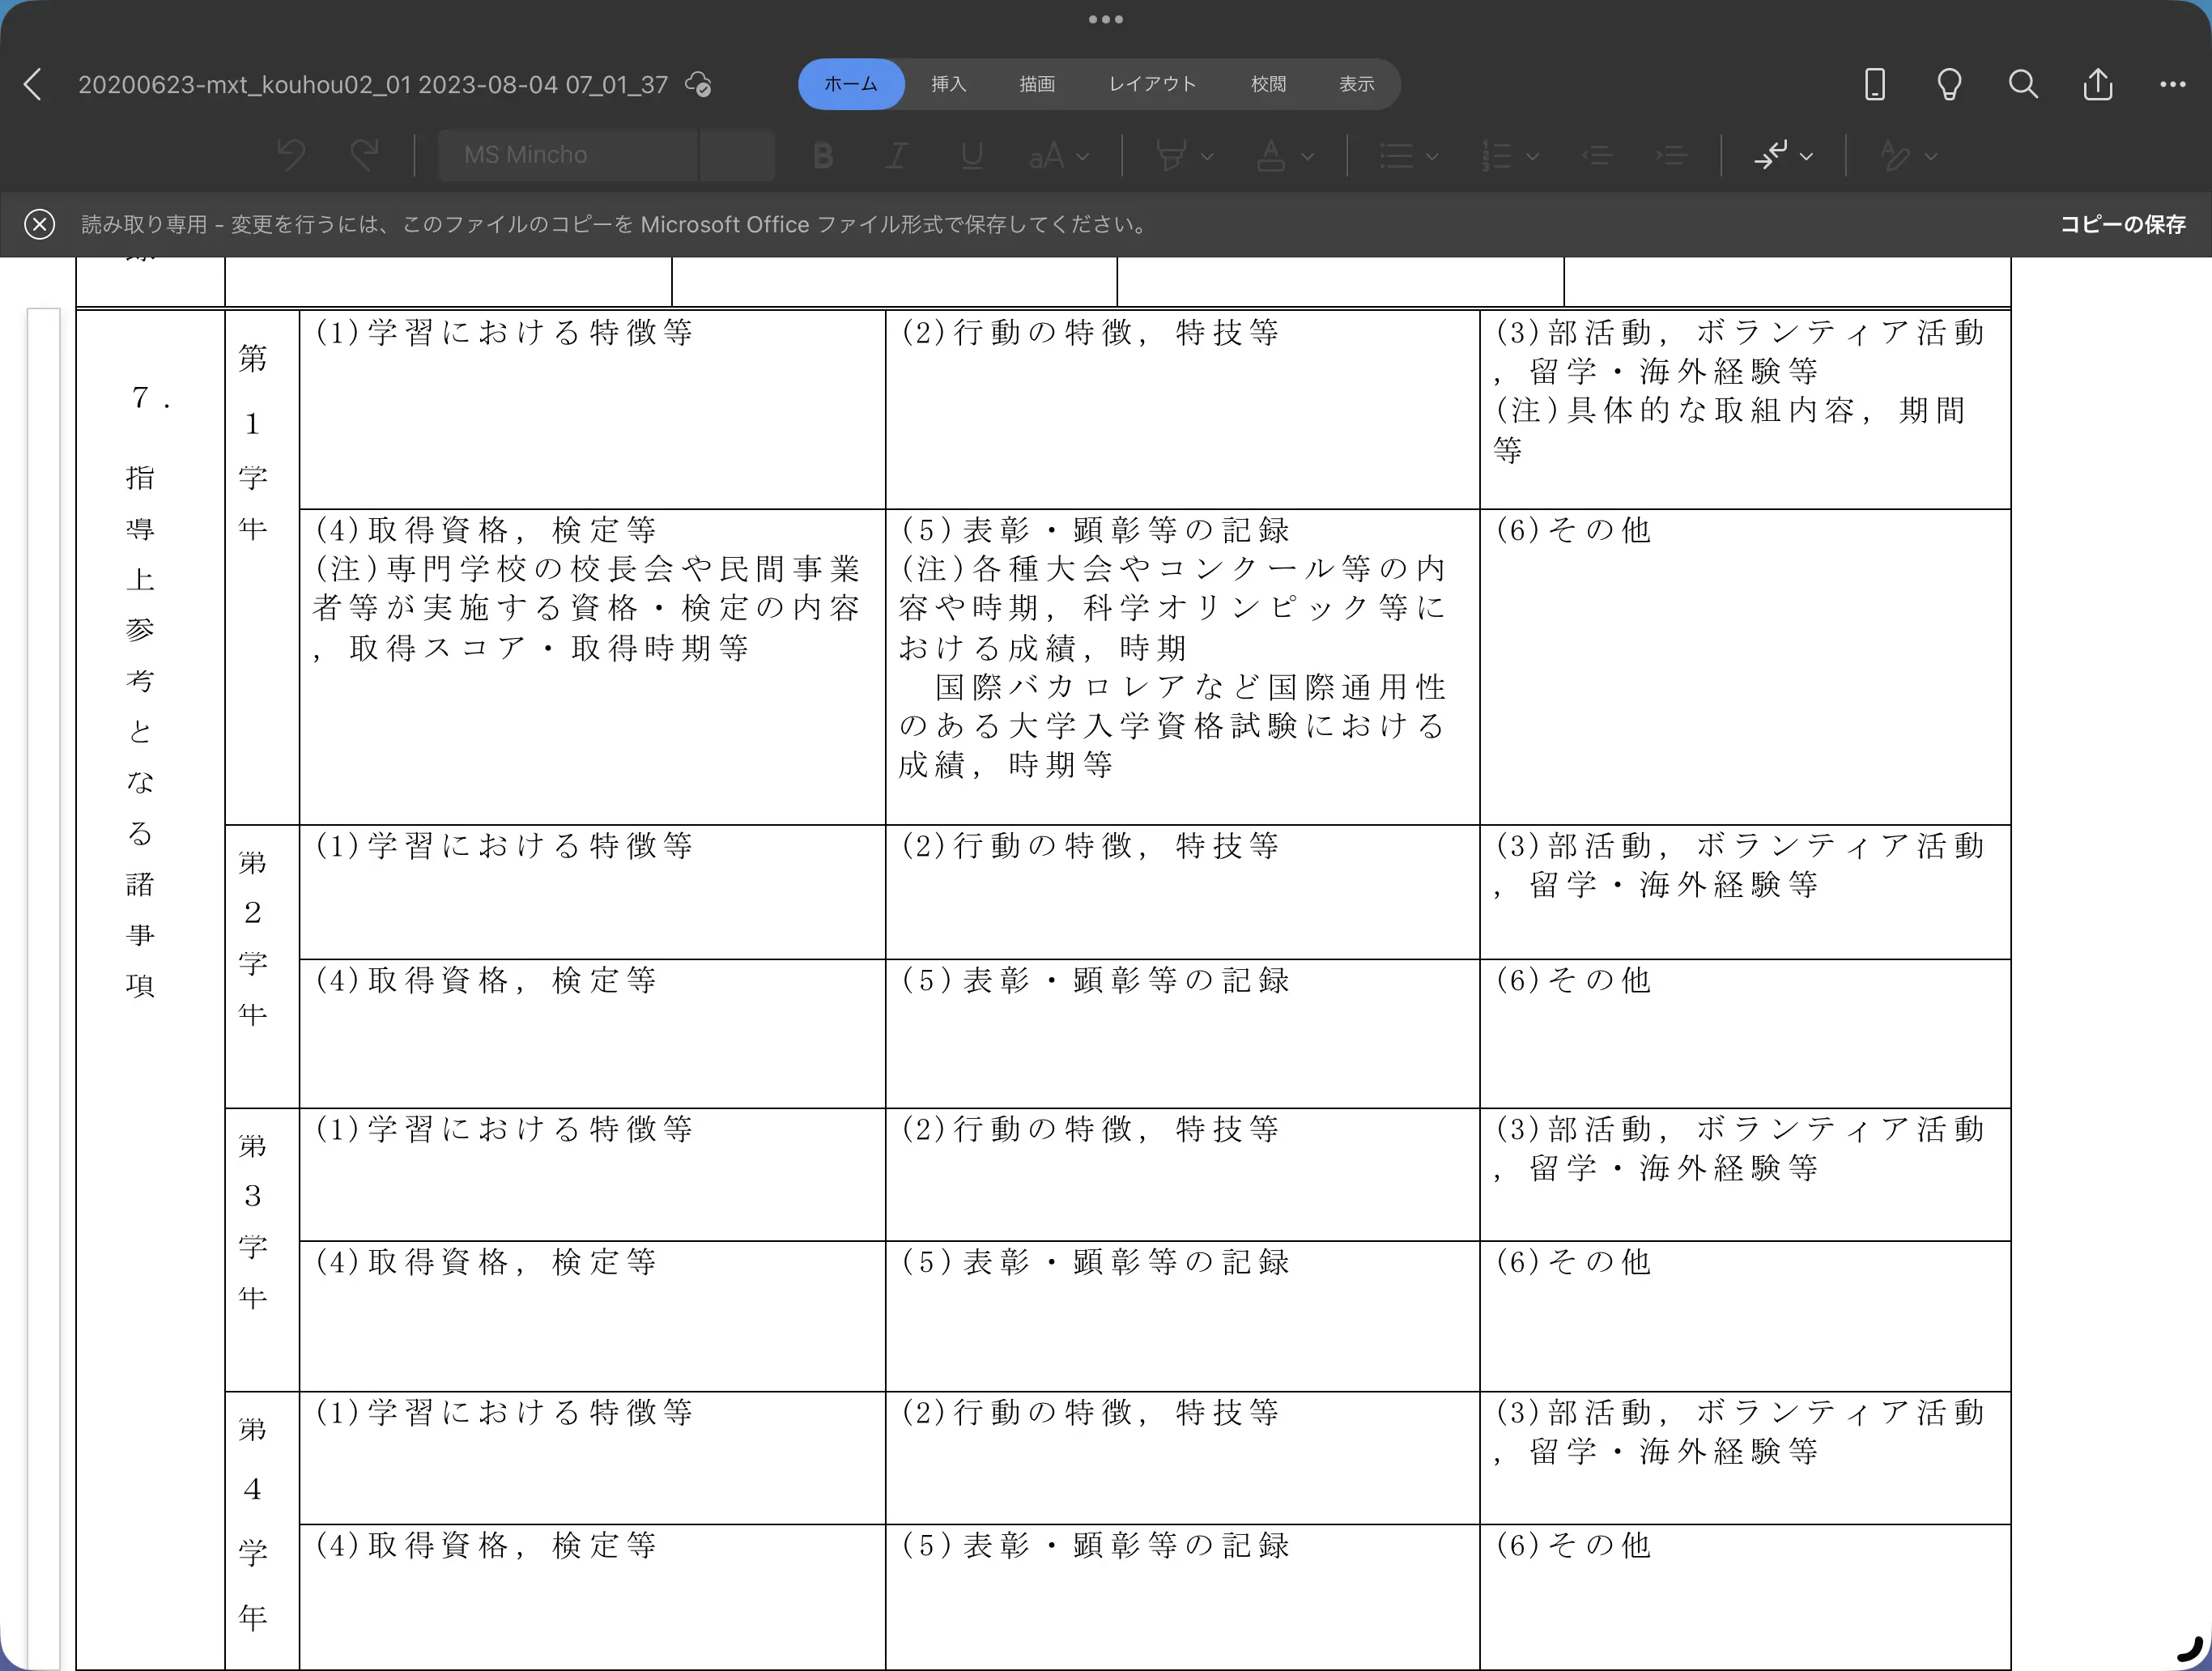Click 第1学年 (1)学習における特徴等 cell

point(592,410)
